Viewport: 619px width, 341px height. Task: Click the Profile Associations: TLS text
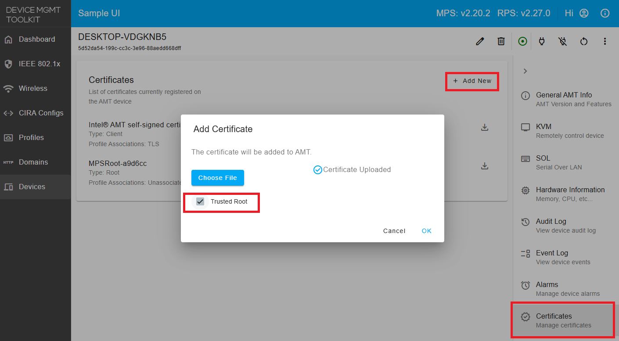pyautogui.click(x=124, y=144)
